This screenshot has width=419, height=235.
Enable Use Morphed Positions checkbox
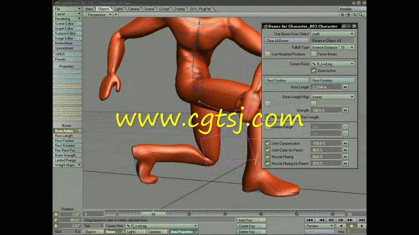pos(268,54)
